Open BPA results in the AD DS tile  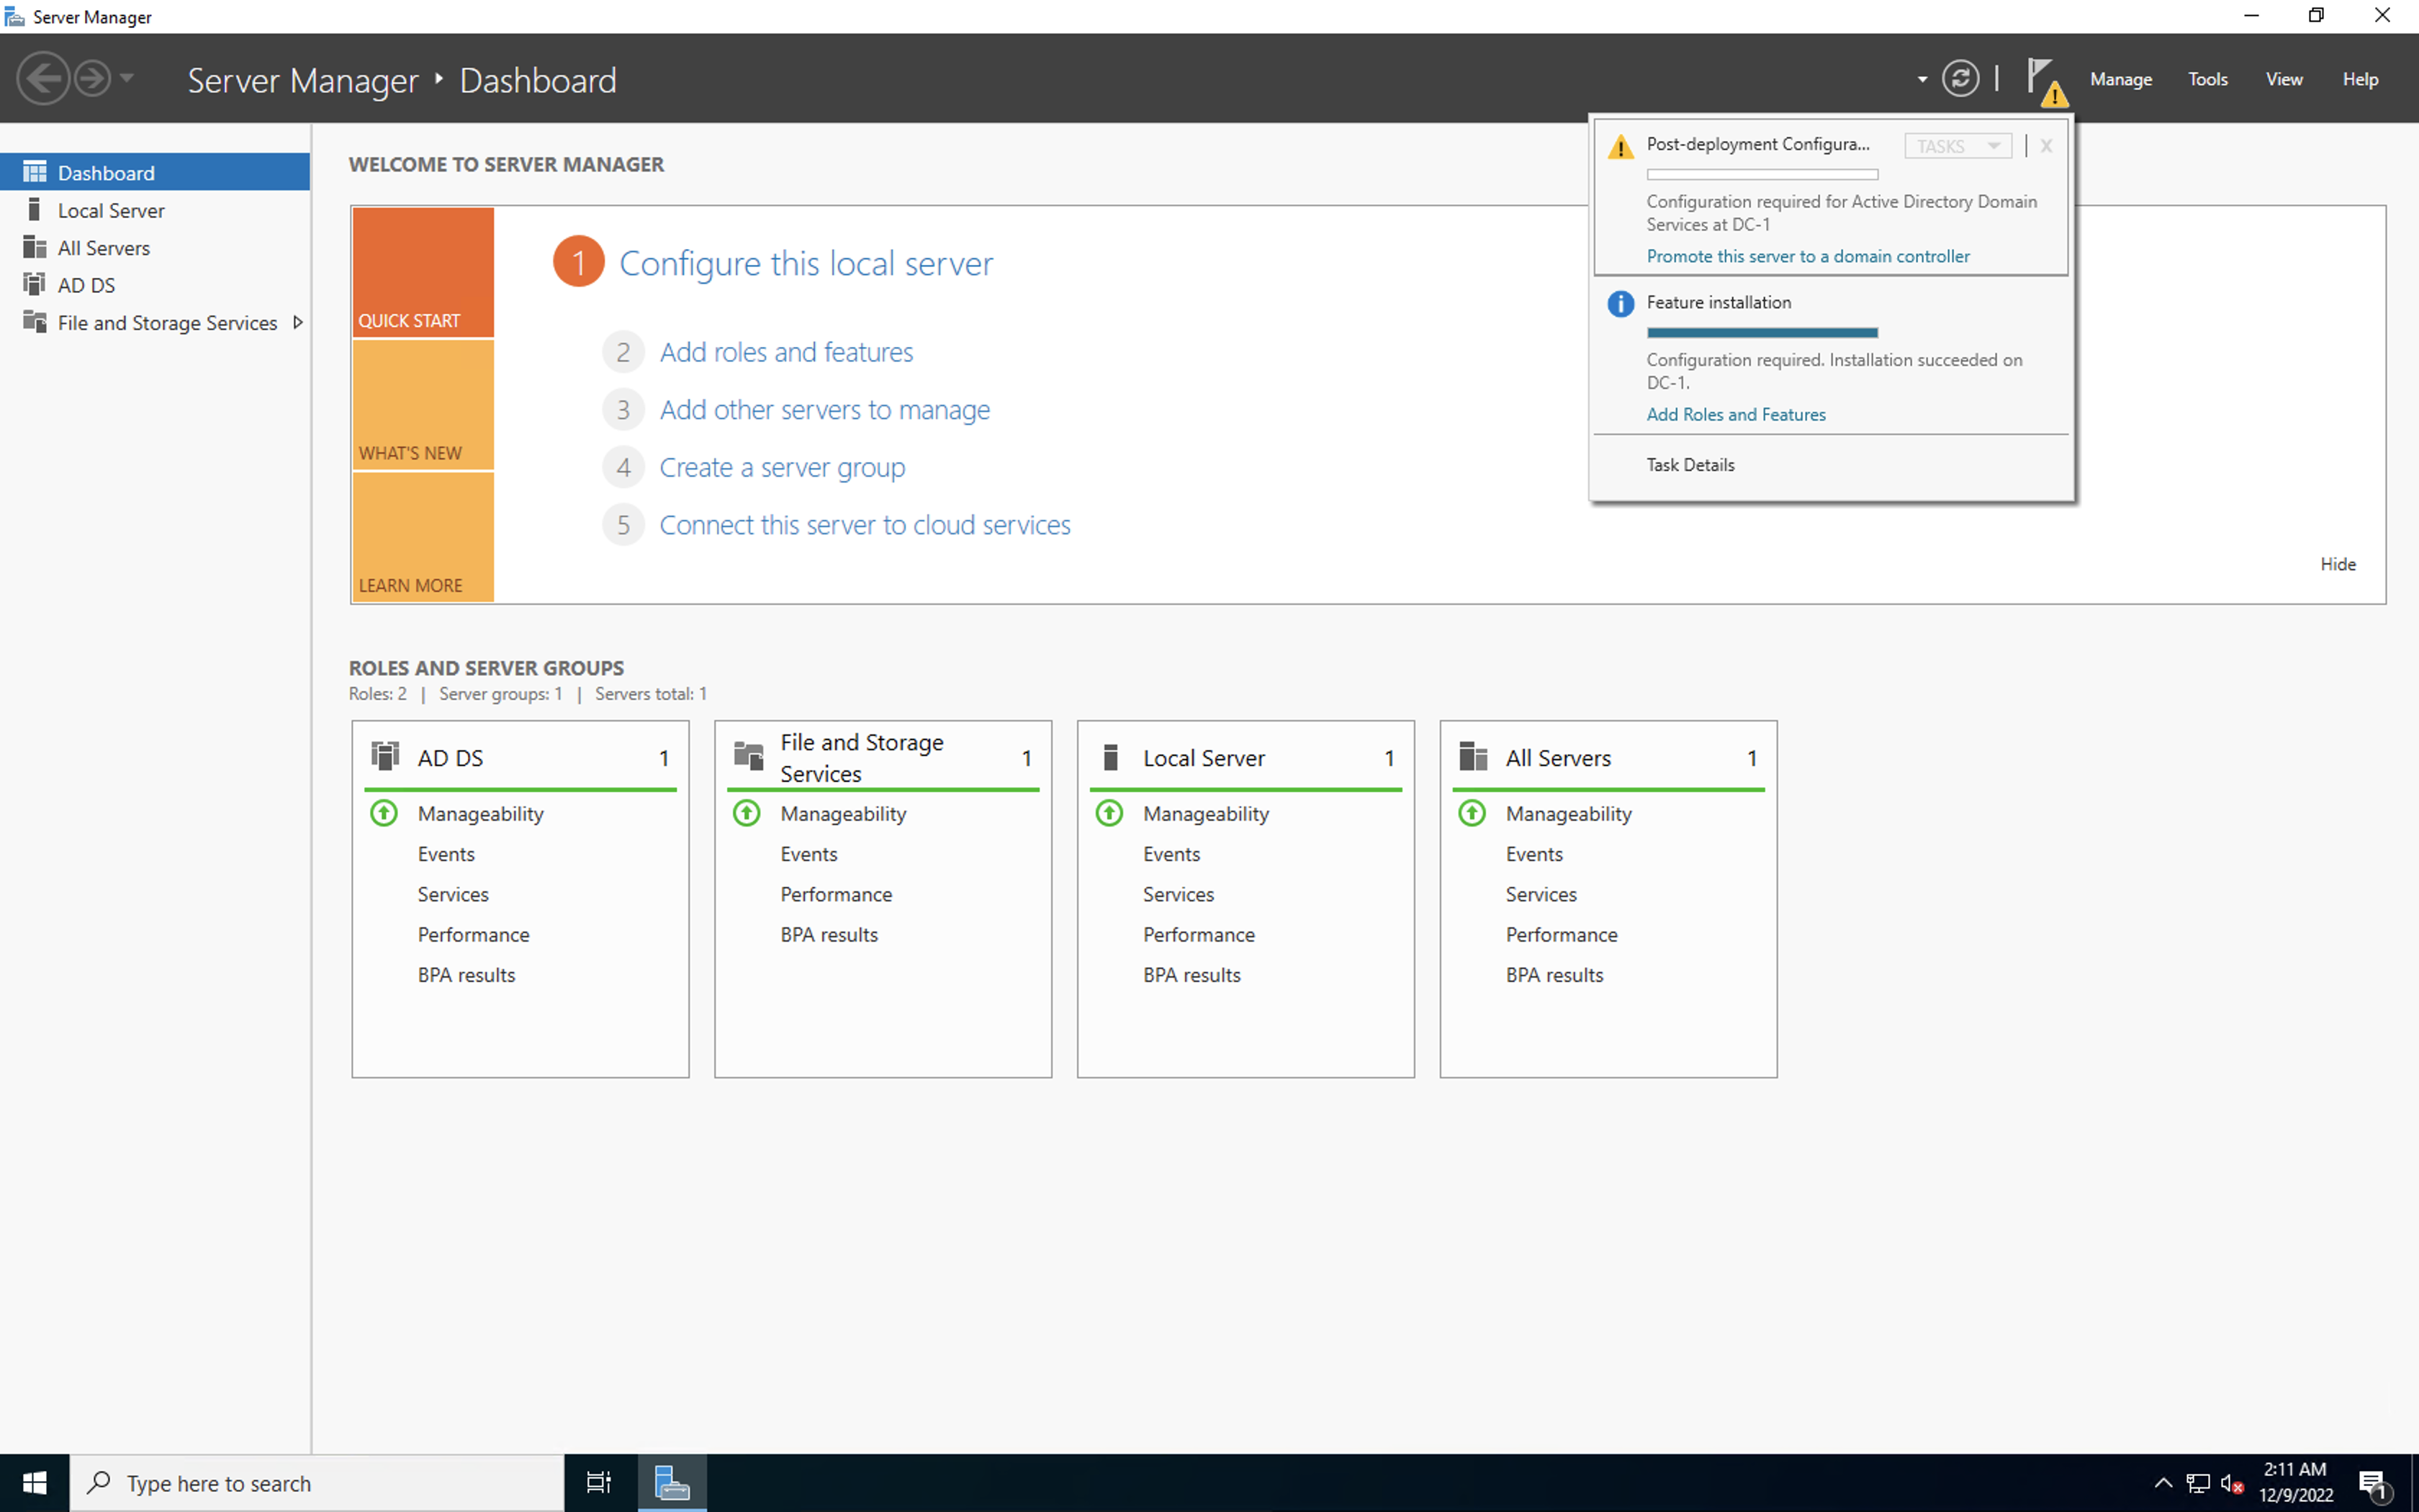pyautogui.click(x=466, y=975)
